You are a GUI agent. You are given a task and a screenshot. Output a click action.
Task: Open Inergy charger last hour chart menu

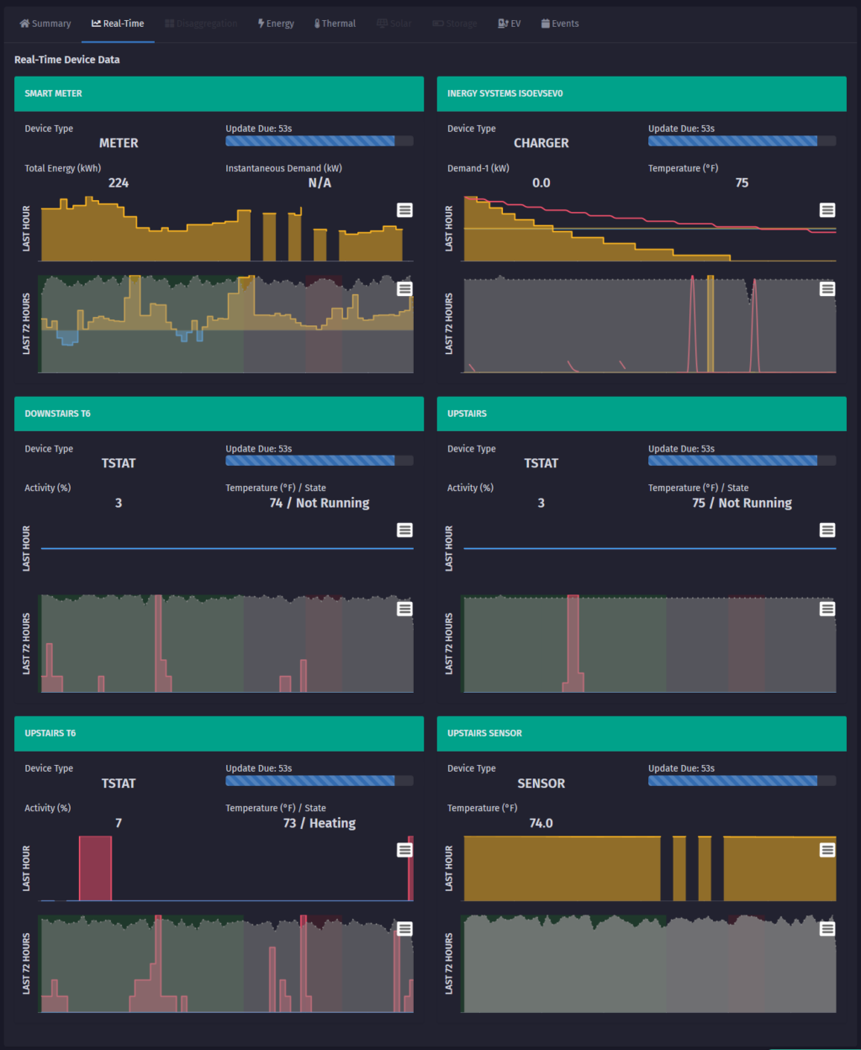(827, 210)
